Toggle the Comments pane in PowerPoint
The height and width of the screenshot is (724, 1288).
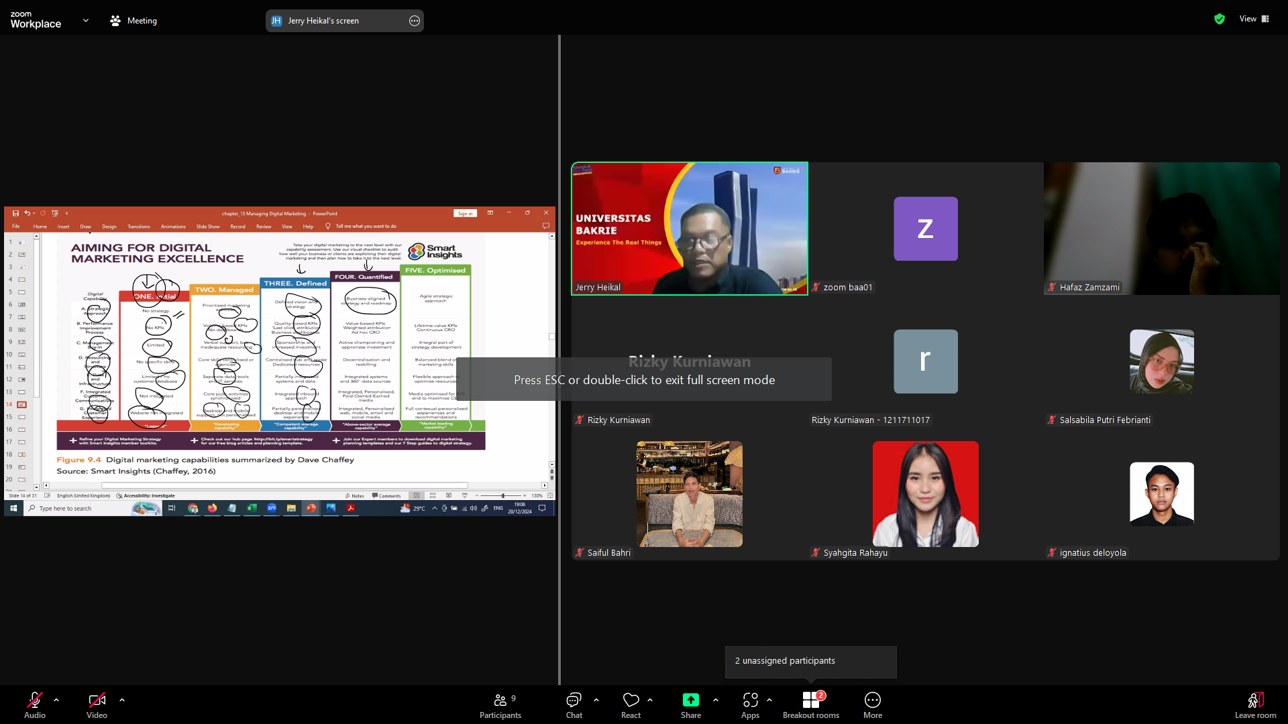coord(386,496)
